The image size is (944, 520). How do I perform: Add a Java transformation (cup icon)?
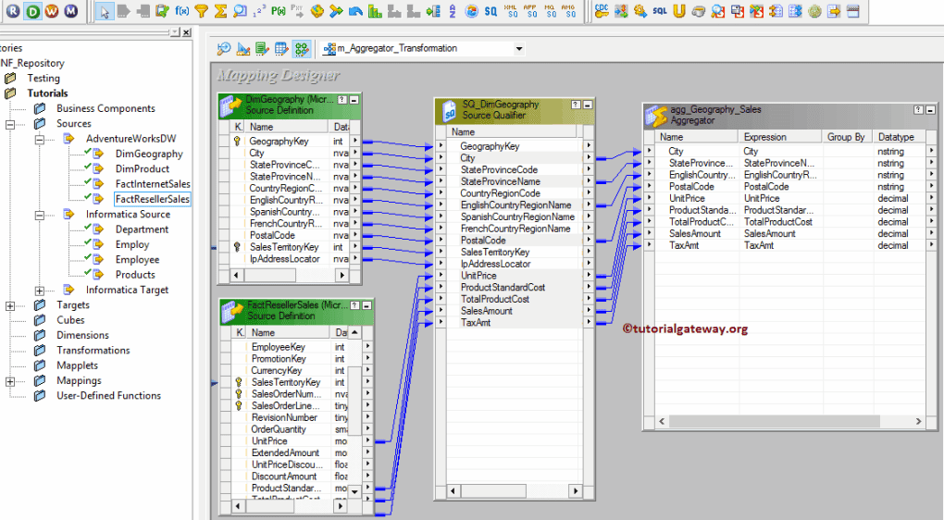coord(699,11)
